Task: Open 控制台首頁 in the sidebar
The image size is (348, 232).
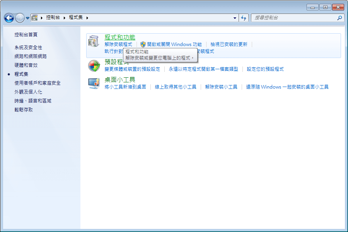Action: click(26, 35)
